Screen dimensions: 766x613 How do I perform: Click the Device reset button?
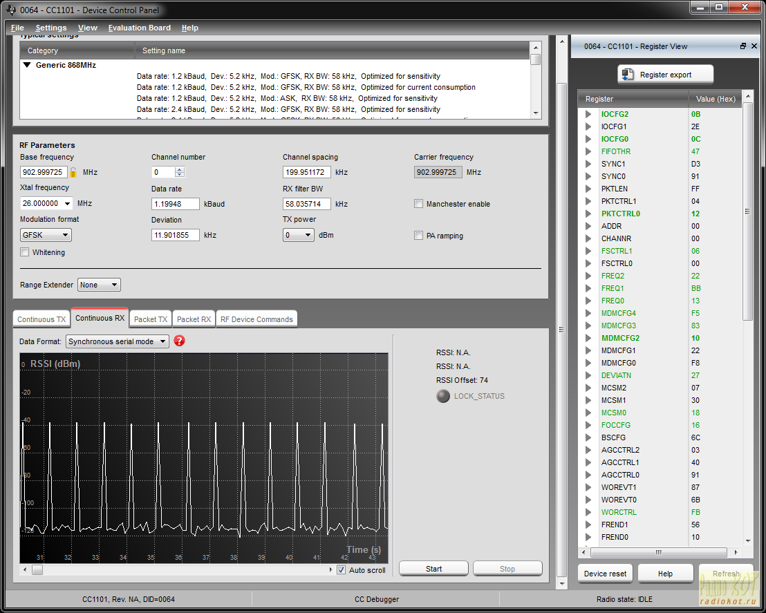[x=605, y=574]
